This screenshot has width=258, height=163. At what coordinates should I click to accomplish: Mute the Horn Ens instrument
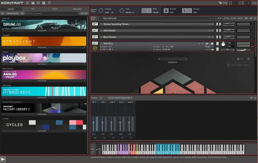(217, 49)
